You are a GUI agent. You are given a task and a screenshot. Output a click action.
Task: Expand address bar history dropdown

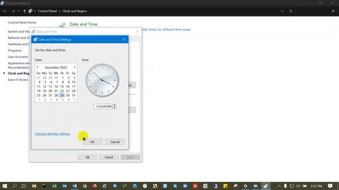[x=282, y=11]
